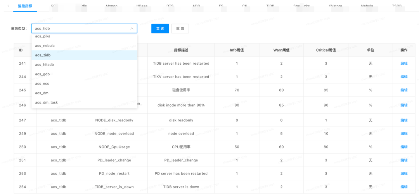
Task: Click the left arrow before the tabs
Action: pos(9,6)
